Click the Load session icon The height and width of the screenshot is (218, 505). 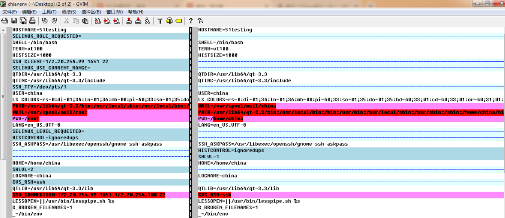[x=129, y=21]
